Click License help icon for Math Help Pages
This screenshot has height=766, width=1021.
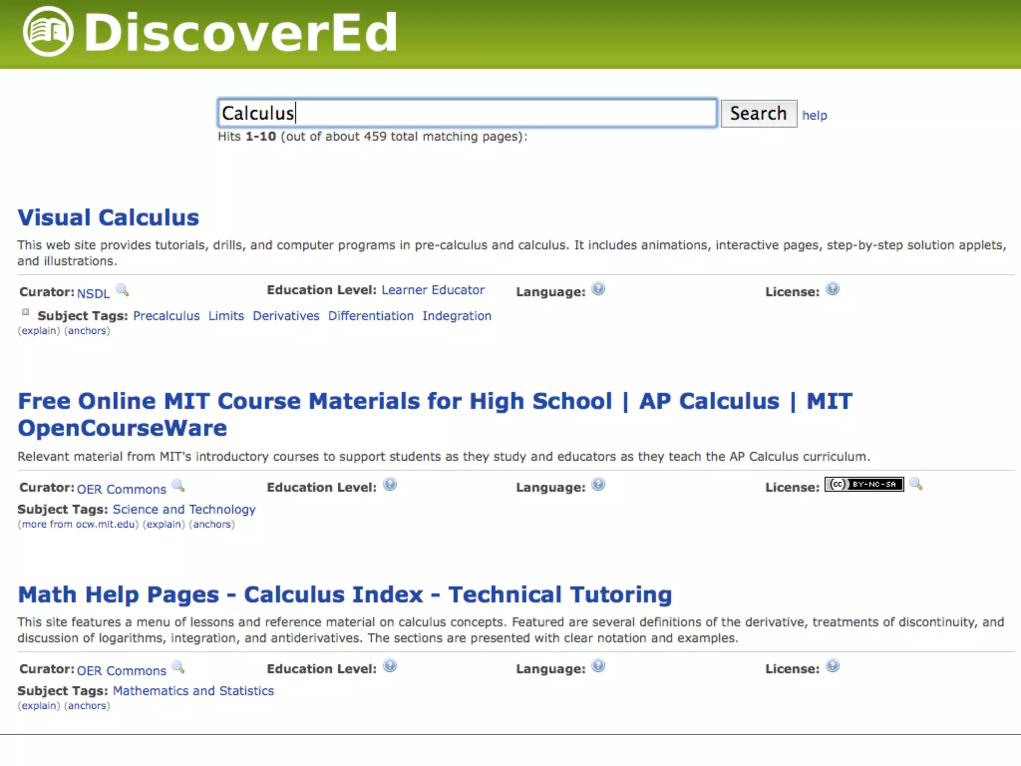tap(832, 666)
